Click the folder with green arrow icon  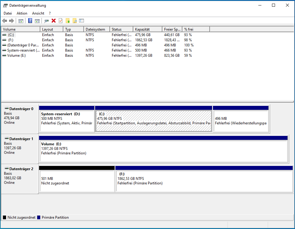68,21
